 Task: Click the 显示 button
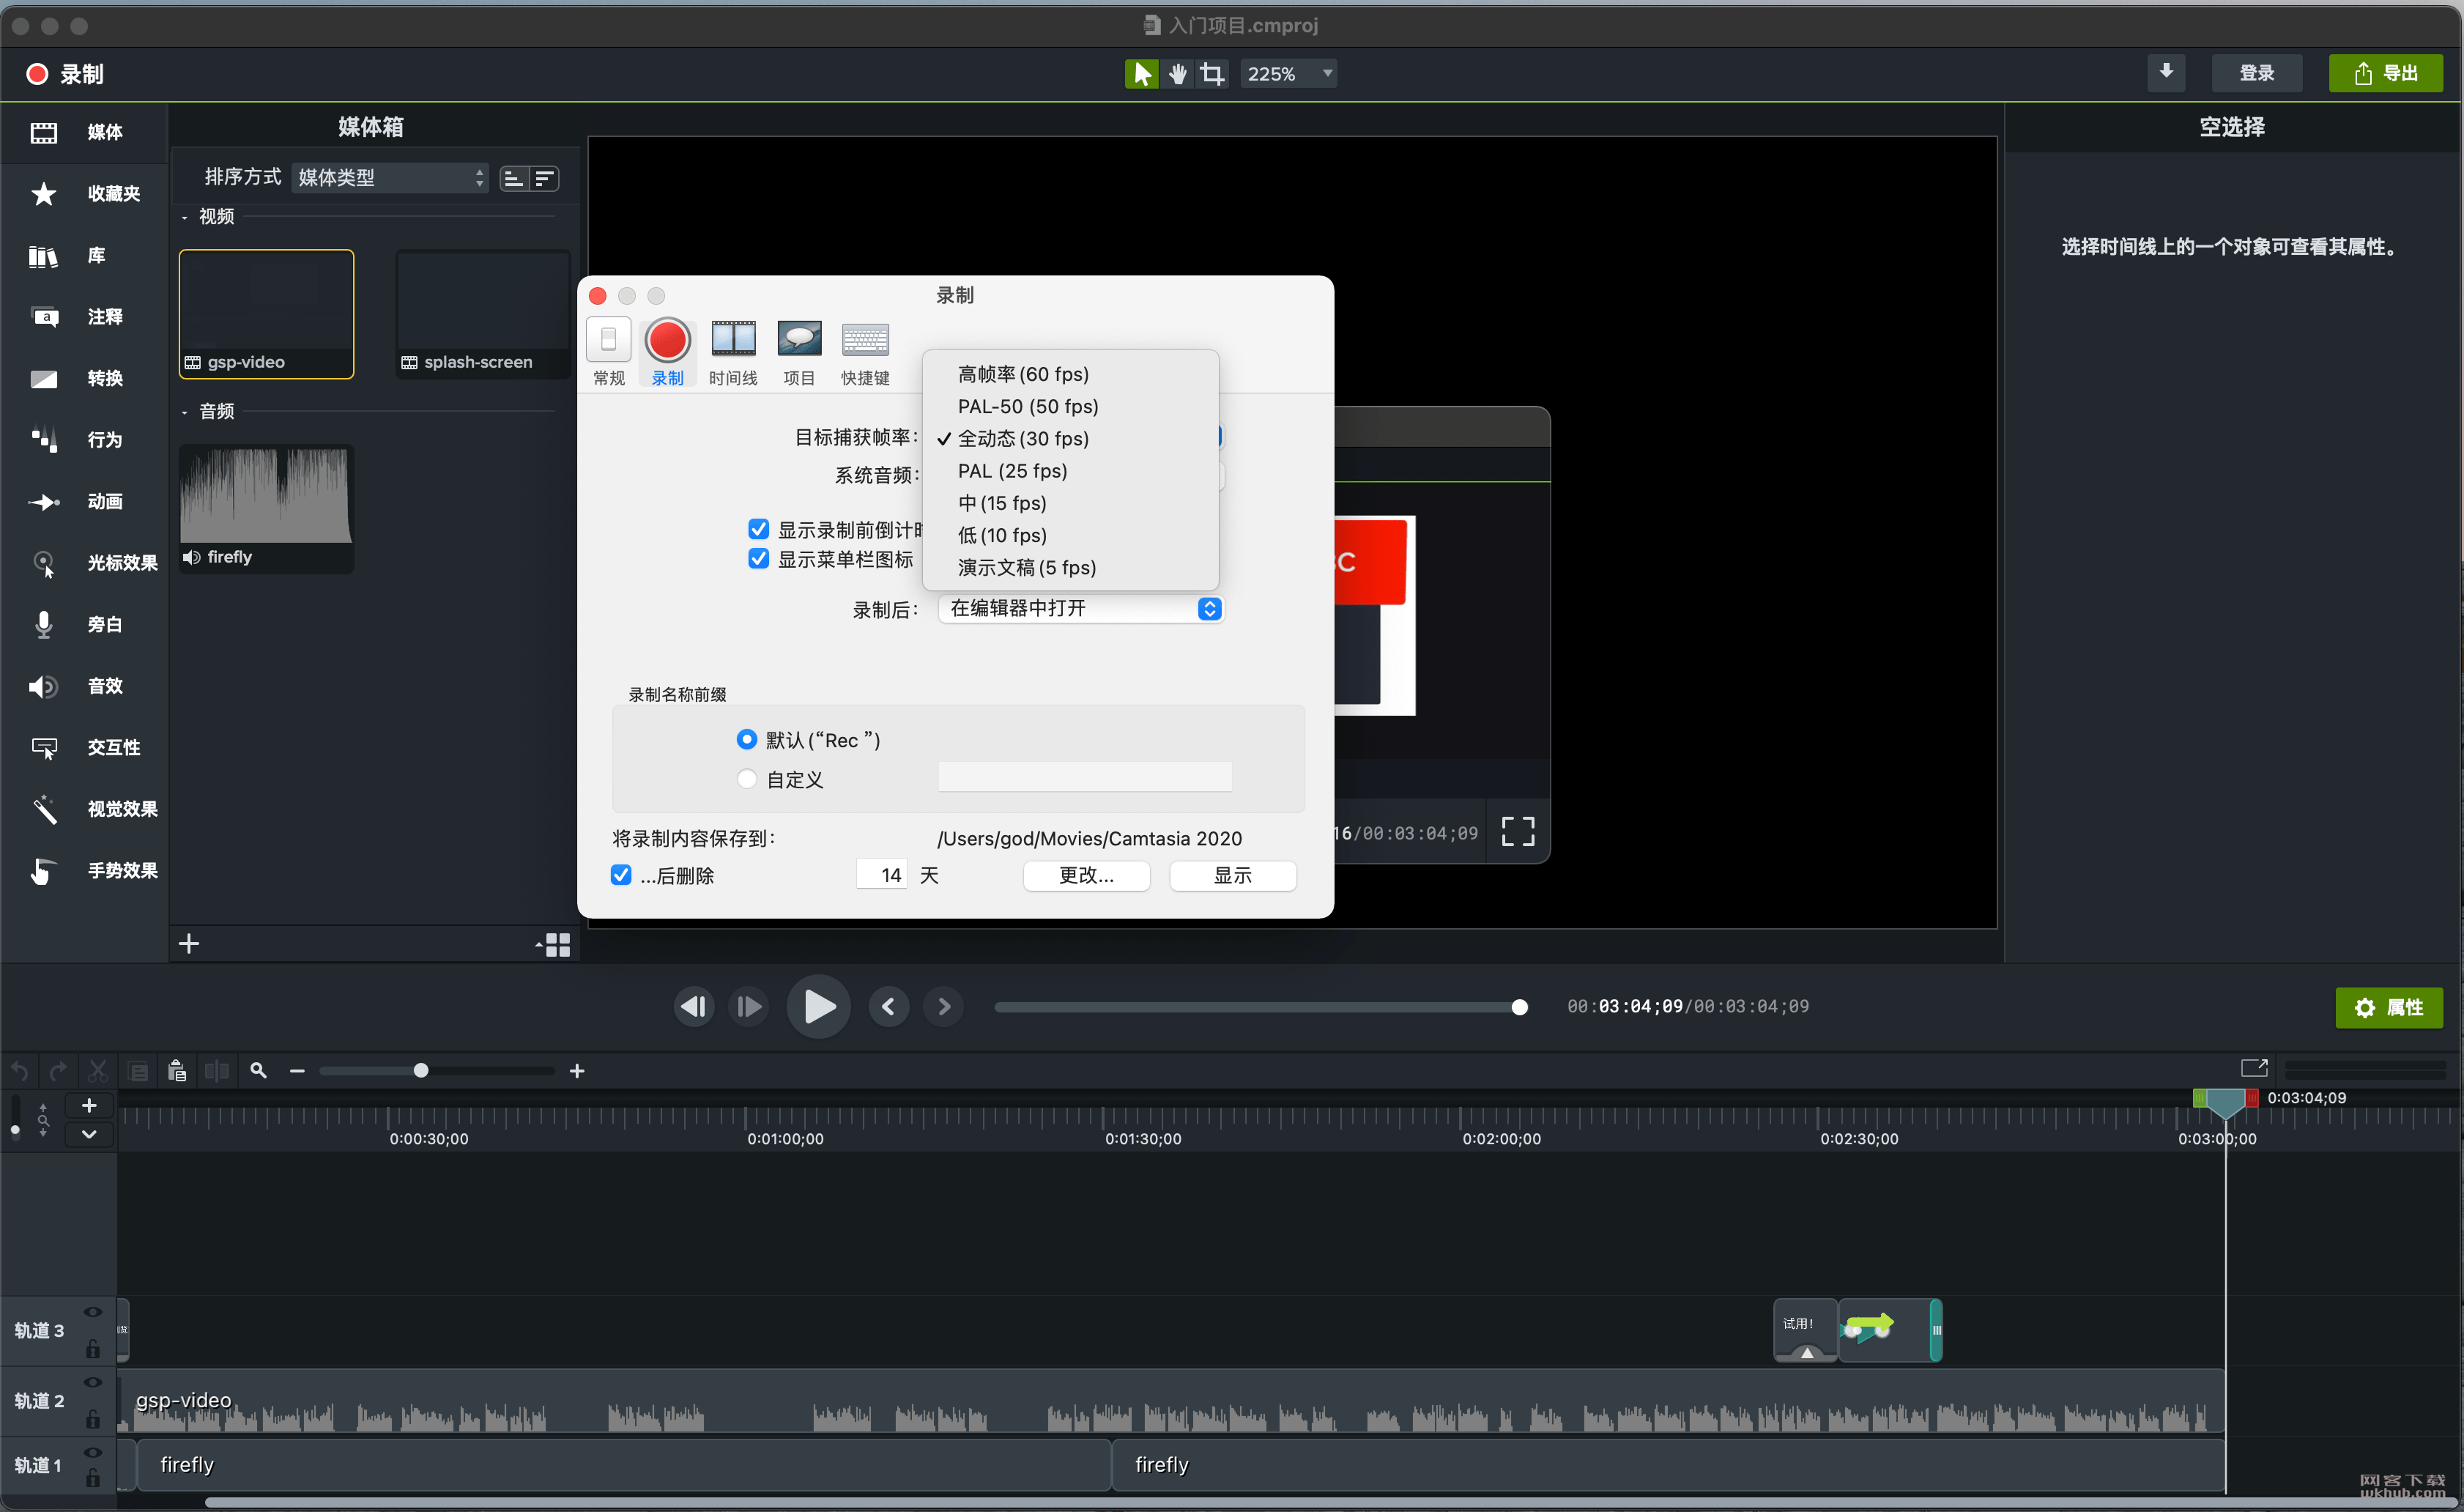point(1232,875)
